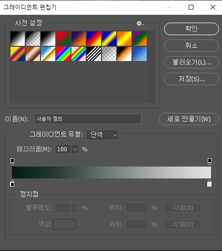Close the 그레이디언트 편집기 dialog
The image size is (222, 251).
(x=213, y=7)
